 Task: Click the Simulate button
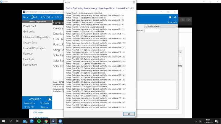(x=35, y=99)
